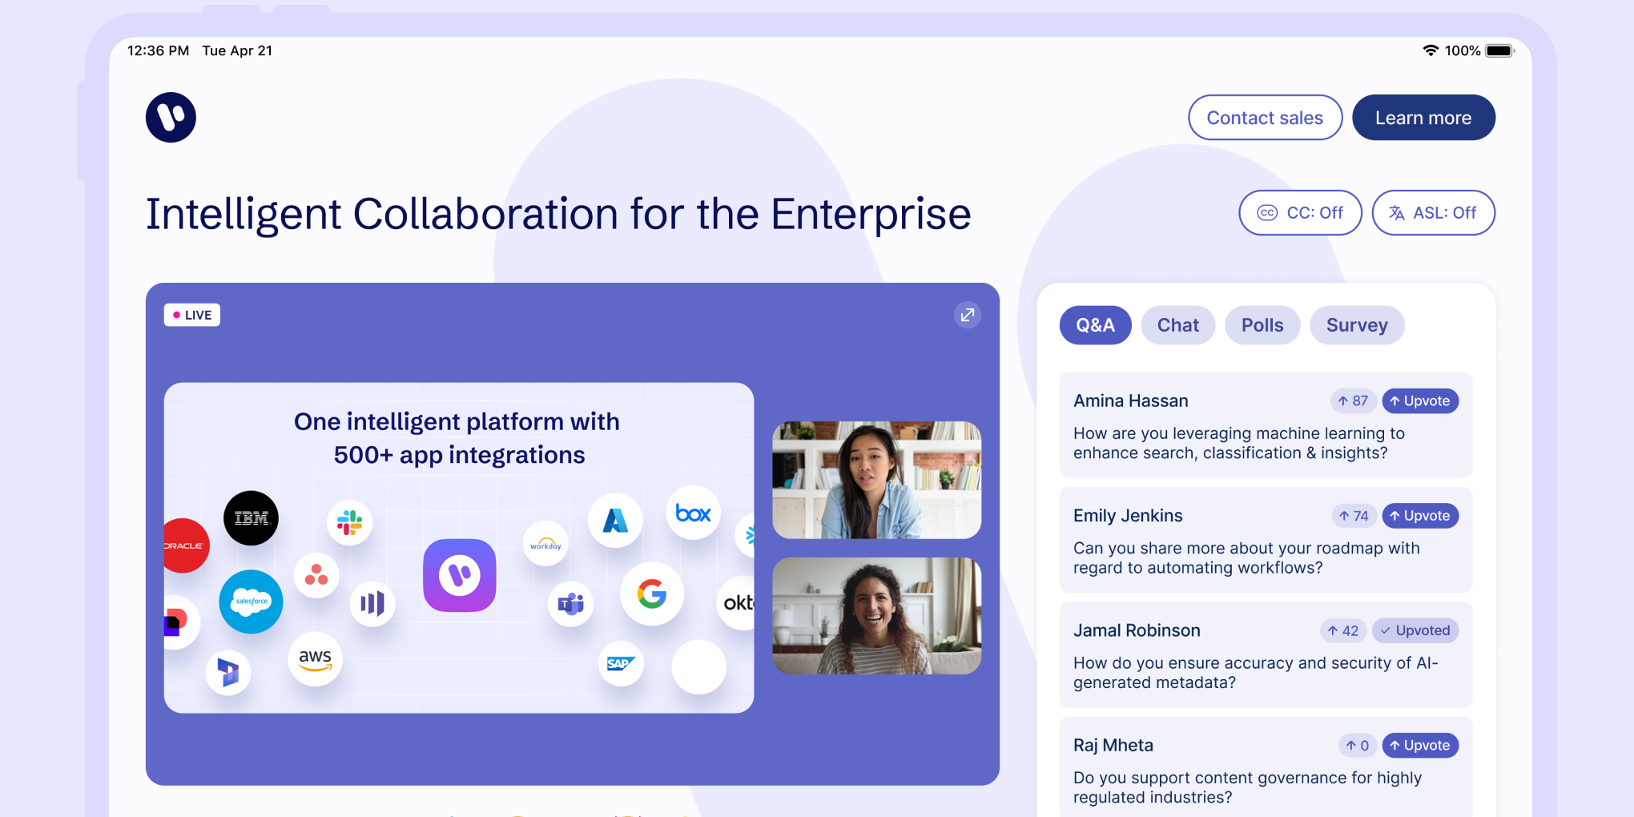Upvote Raj Mheta's question
Viewport: 1634px width, 817px height.
[x=1419, y=746]
